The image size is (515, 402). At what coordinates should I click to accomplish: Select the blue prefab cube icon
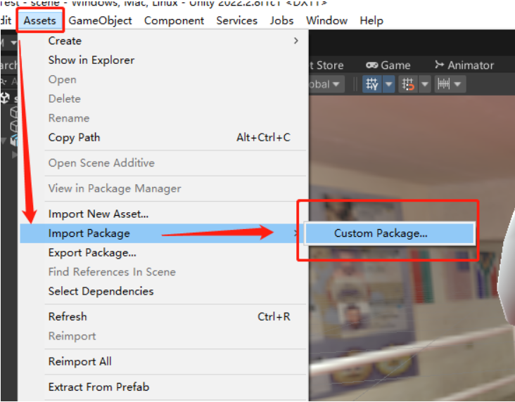click(15, 140)
